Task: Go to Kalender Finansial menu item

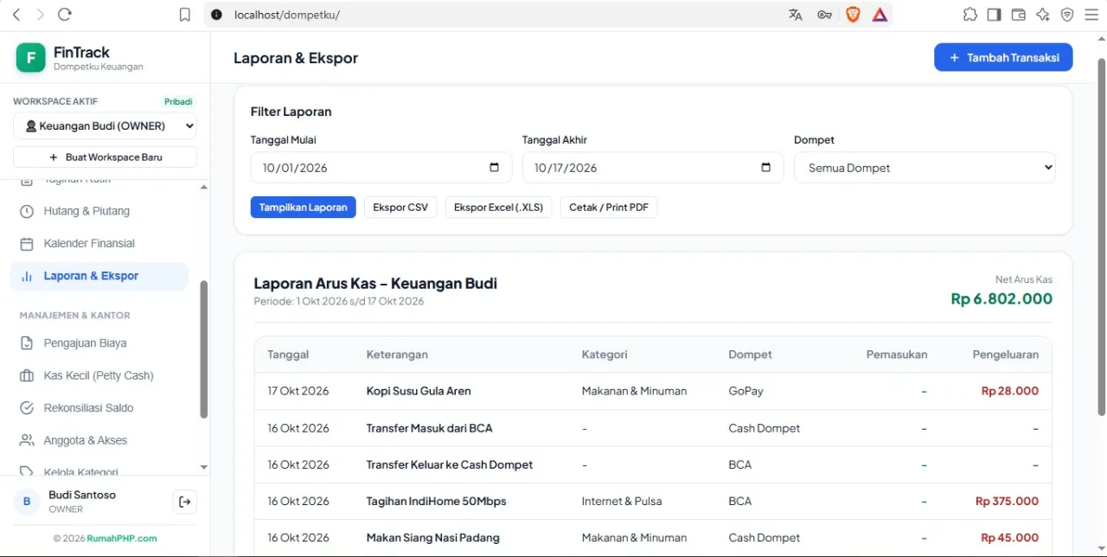Action: [99, 244]
